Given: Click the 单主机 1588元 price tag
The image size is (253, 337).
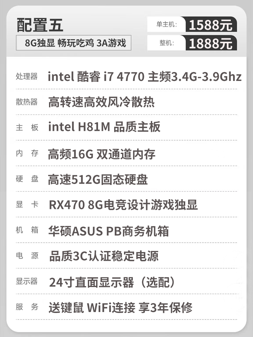Looking at the screenshot, I should click(192, 24).
